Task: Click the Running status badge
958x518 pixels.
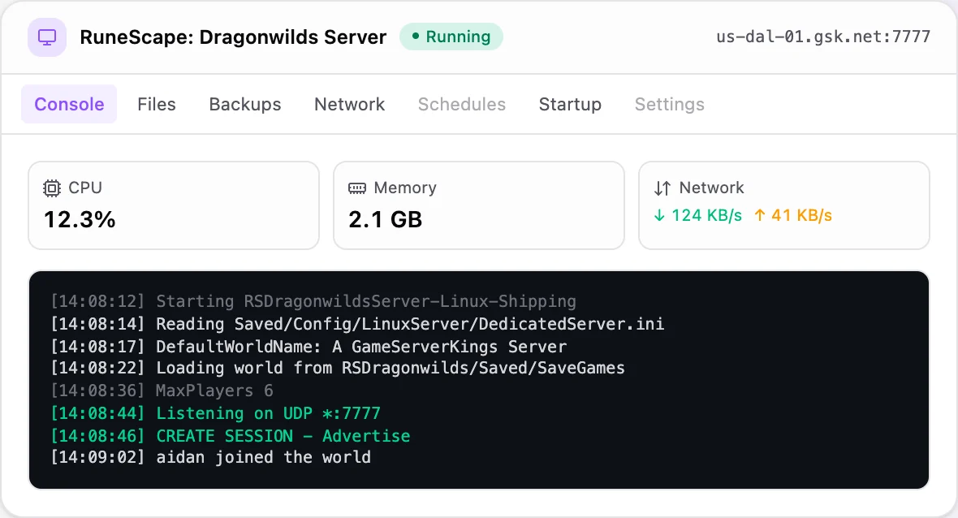Action: click(x=451, y=37)
